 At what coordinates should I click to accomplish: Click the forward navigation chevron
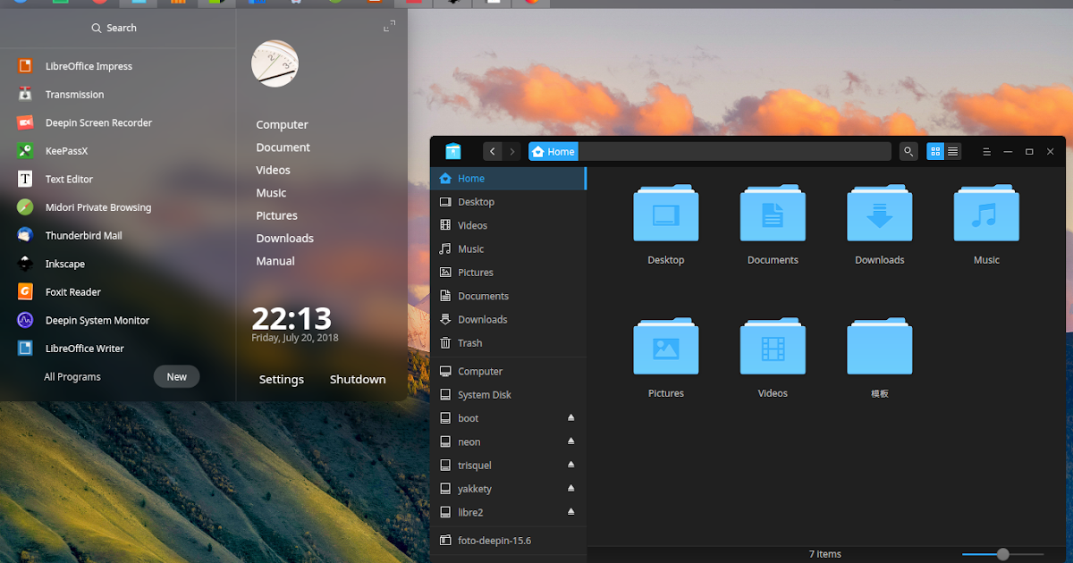(x=511, y=151)
